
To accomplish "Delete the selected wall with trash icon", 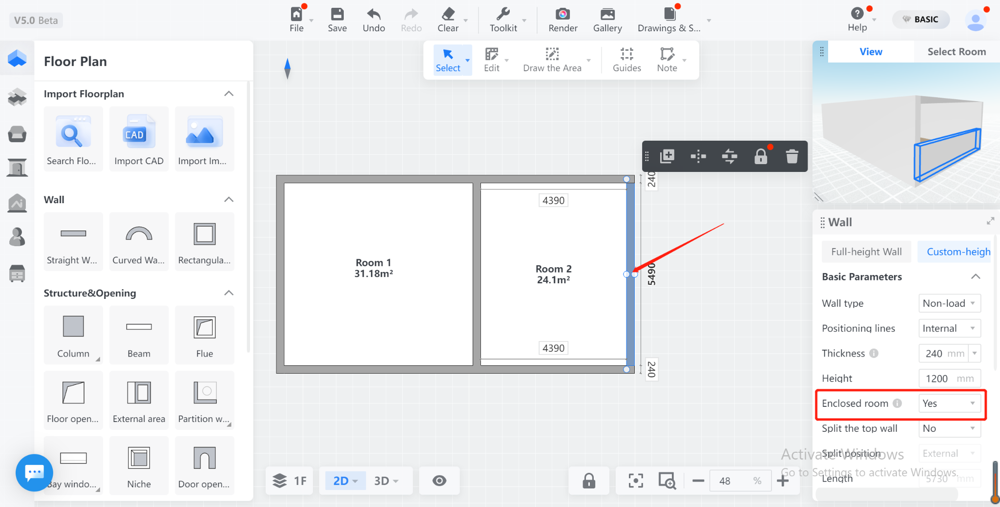I will (x=792, y=156).
